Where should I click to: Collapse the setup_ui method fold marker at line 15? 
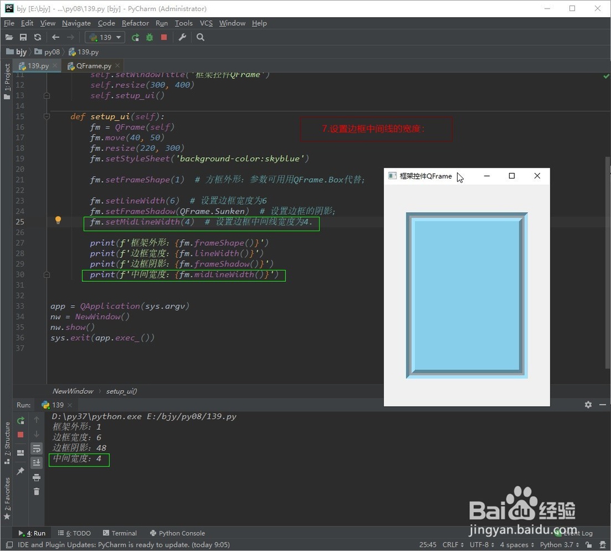coord(47,116)
